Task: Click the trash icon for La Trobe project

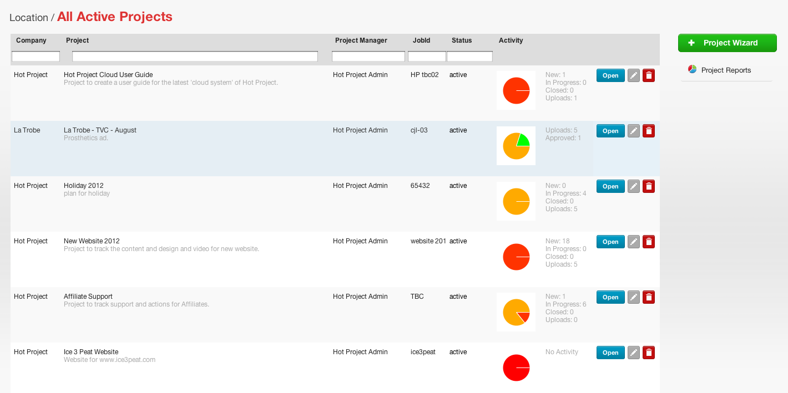Action: click(x=649, y=131)
